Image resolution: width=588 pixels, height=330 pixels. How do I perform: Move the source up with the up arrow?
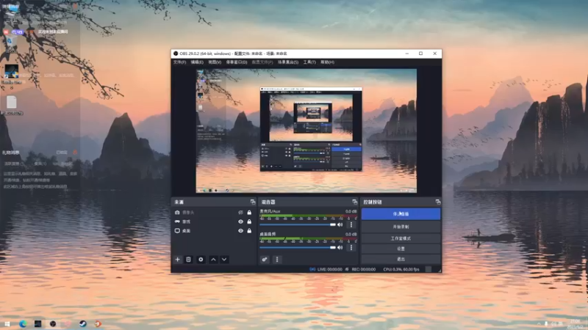[x=213, y=260]
